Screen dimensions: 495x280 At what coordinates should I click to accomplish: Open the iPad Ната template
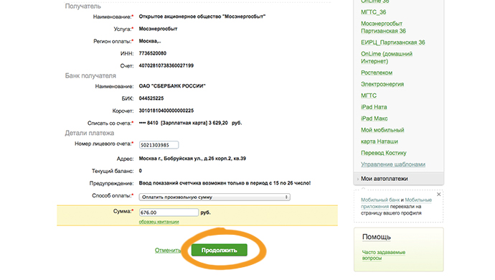pos(374,107)
